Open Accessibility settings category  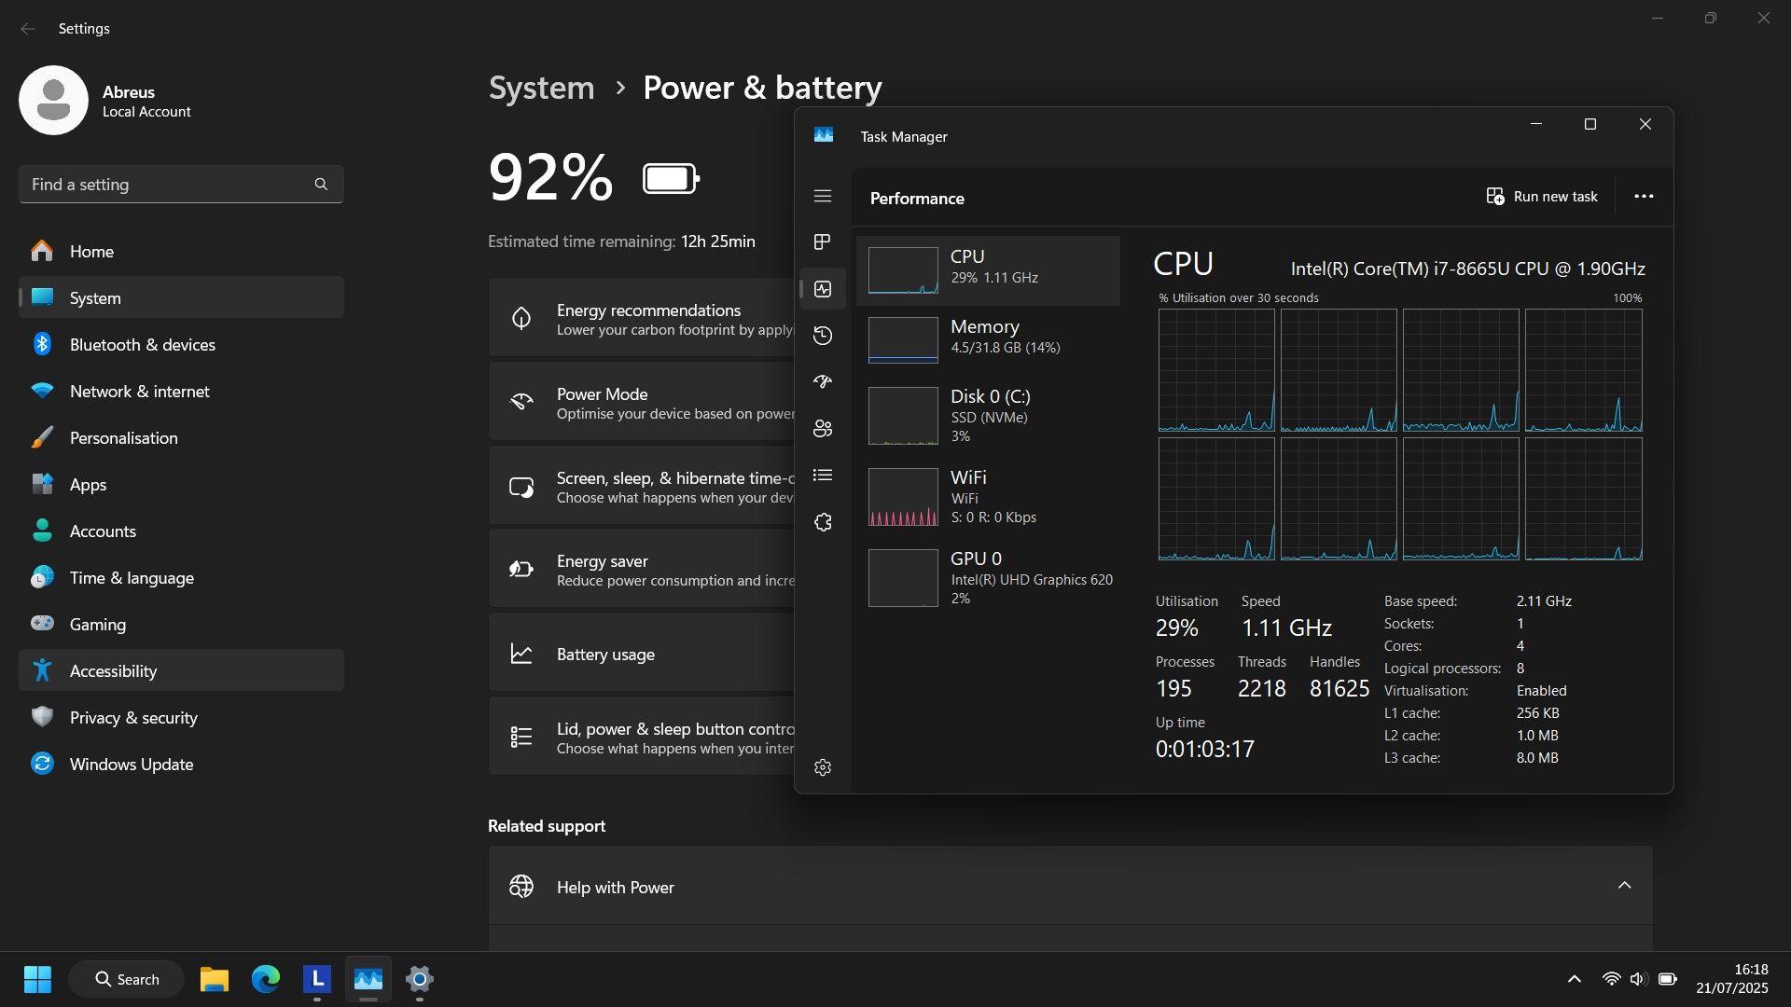point(181,670)
